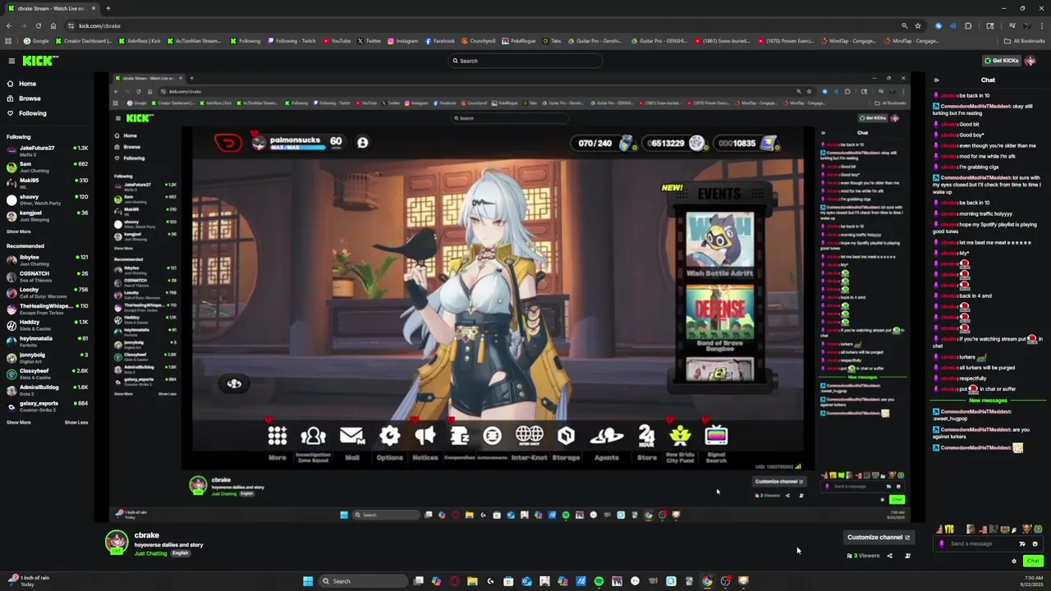Open the More menu icon in game
Viewport: 1051px width, 591px height.
click(278, 436)
